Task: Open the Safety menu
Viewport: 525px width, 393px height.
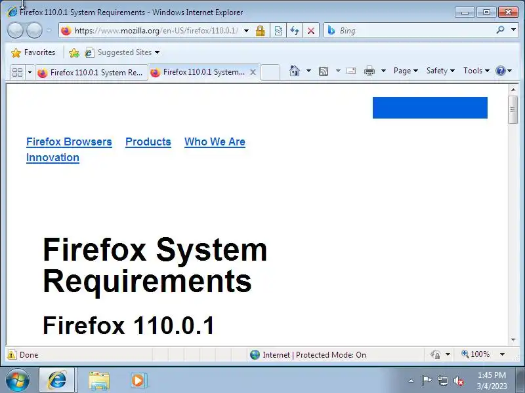Action: click(440, 71)
